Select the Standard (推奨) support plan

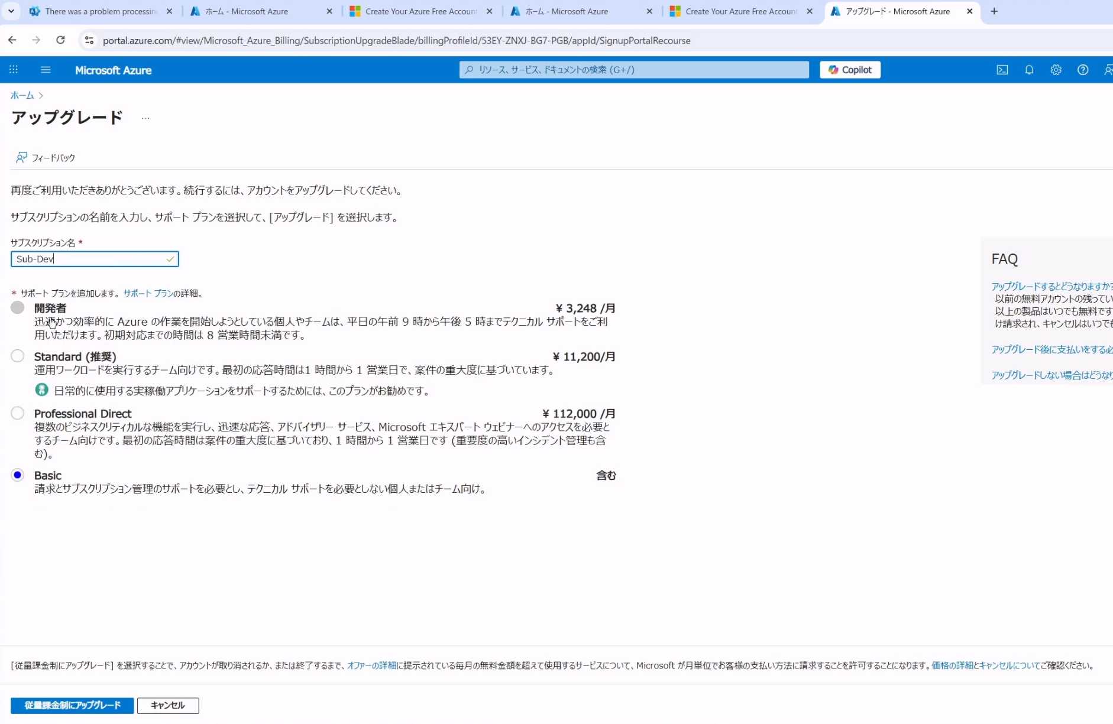tap(18, 356)
